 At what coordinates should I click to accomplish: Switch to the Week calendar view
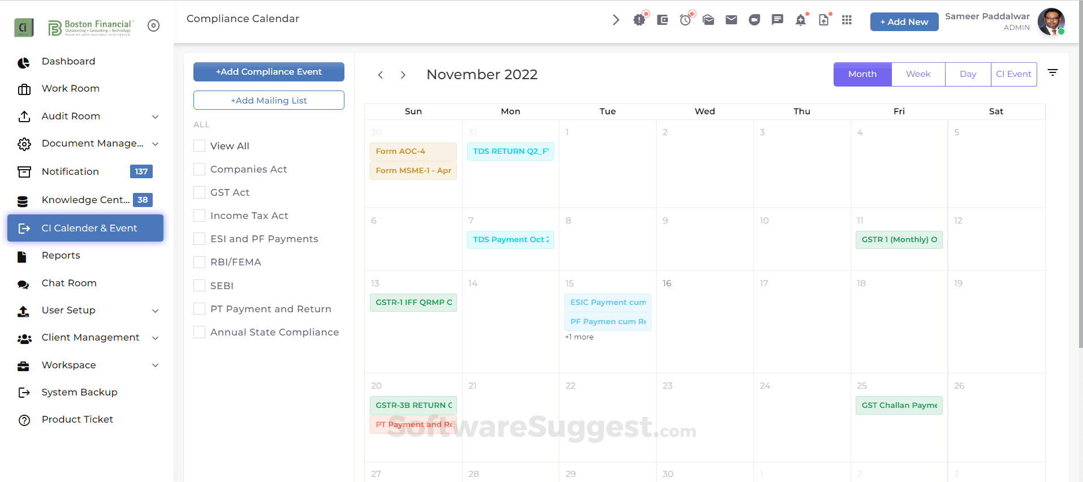pyautogui.click(x=917, y=74)
